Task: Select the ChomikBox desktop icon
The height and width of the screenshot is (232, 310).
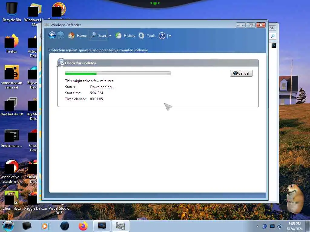Action: pos(12,201)
